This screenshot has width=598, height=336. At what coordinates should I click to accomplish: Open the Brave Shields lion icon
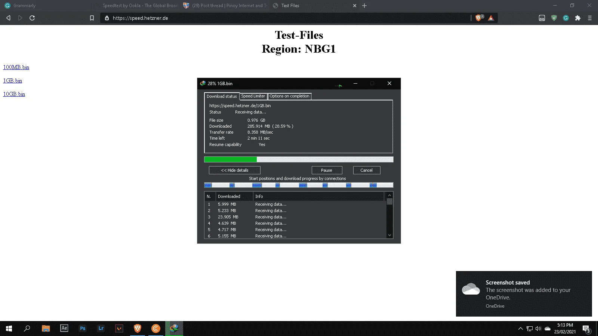coord(479,18)
